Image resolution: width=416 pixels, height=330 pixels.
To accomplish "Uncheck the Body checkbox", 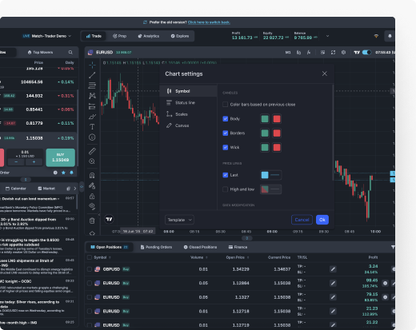I will tap(226, 119).
